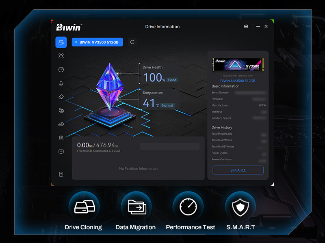Click the 'BIWIN' manufacturer value
This screenshot has height=243, width=325.
point(262,105)
